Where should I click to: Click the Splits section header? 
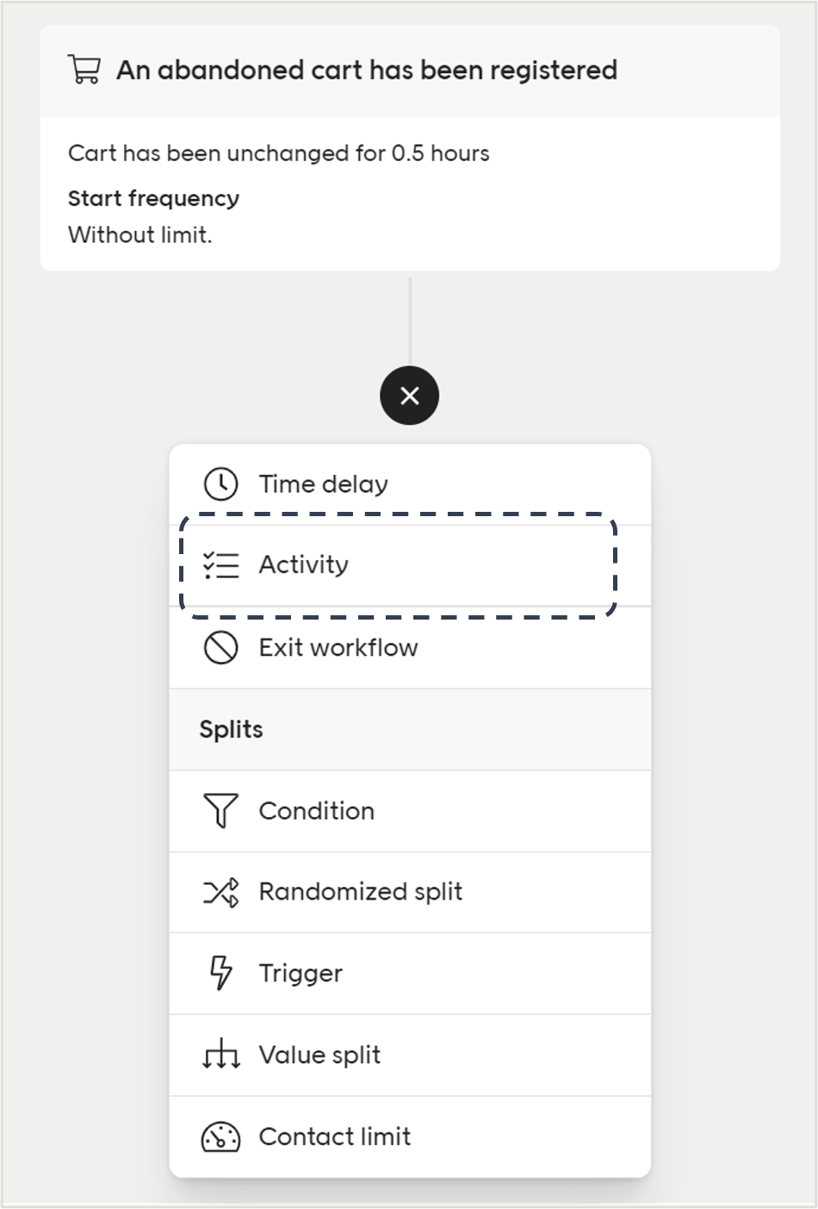[x=230, y=729]
